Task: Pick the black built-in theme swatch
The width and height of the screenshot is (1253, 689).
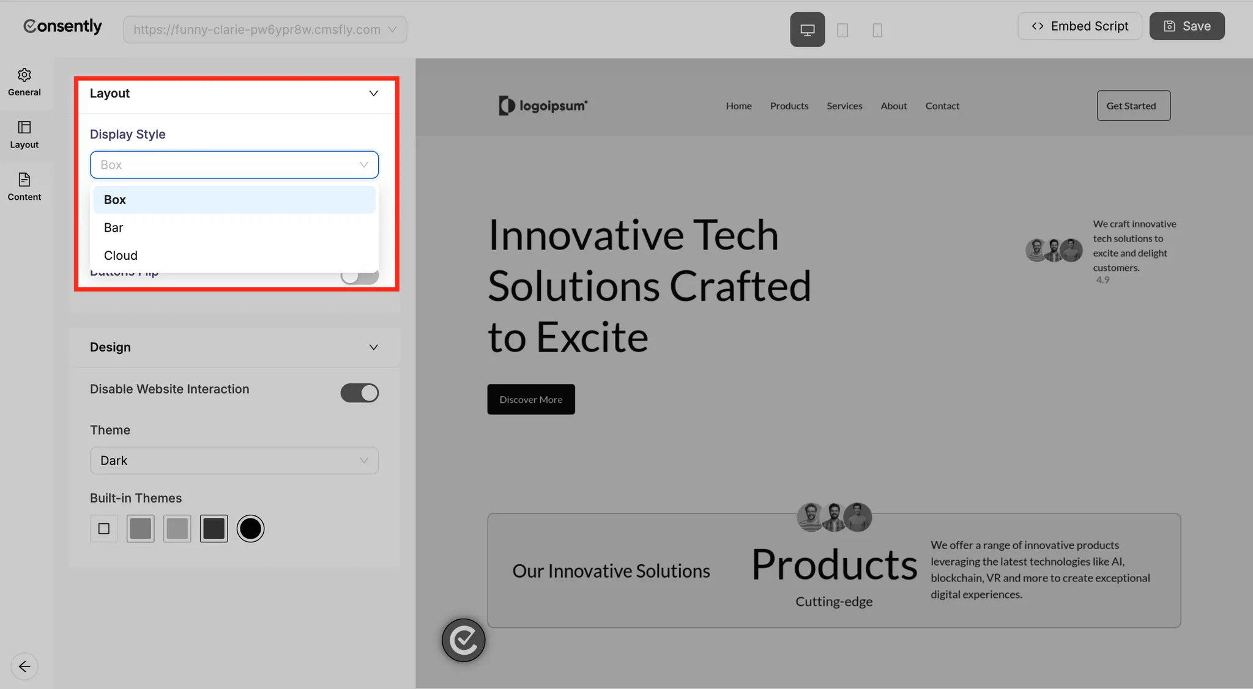Action: (x=250, y=528)
